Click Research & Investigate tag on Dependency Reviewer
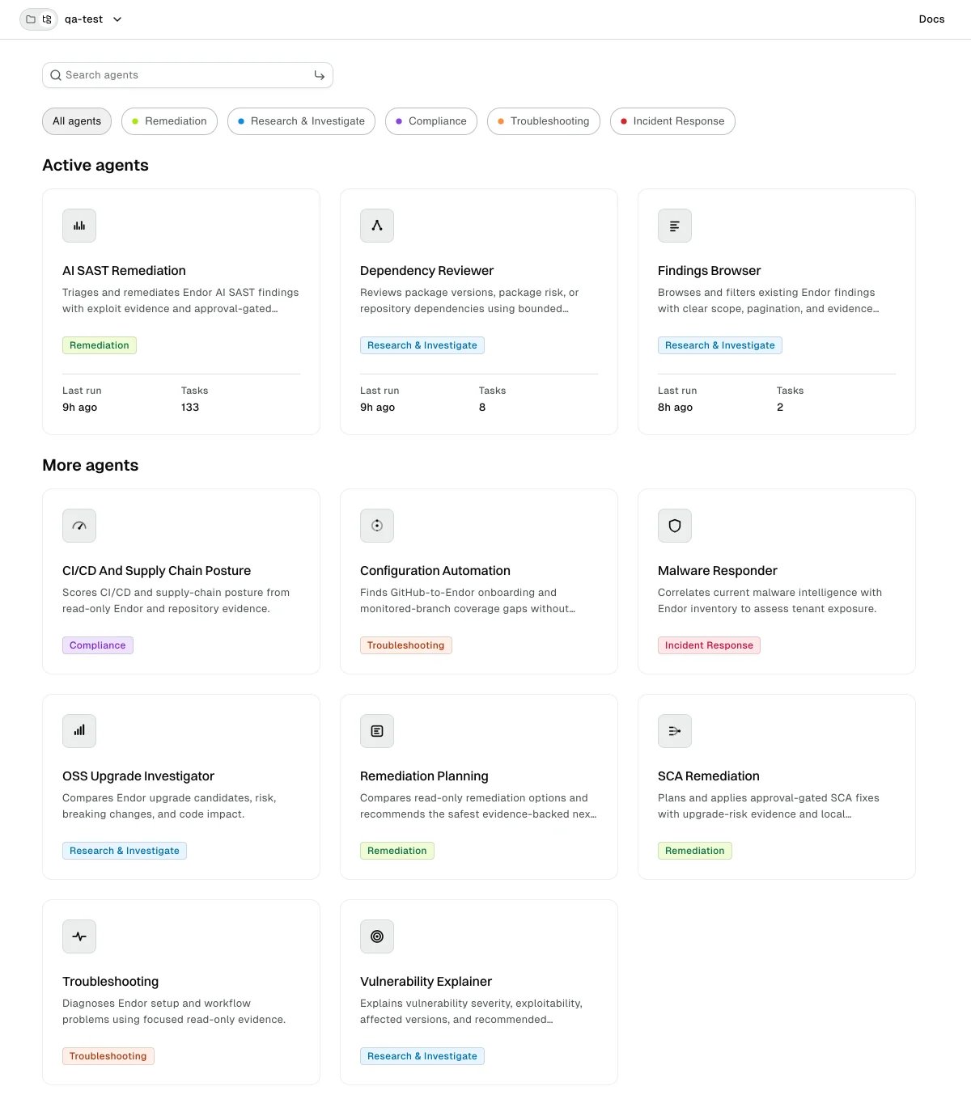Viewport: 971px width, 1116px height. click(422, 345)
